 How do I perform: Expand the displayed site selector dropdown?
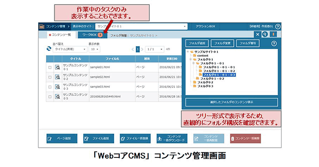click(x=141, y=27)
